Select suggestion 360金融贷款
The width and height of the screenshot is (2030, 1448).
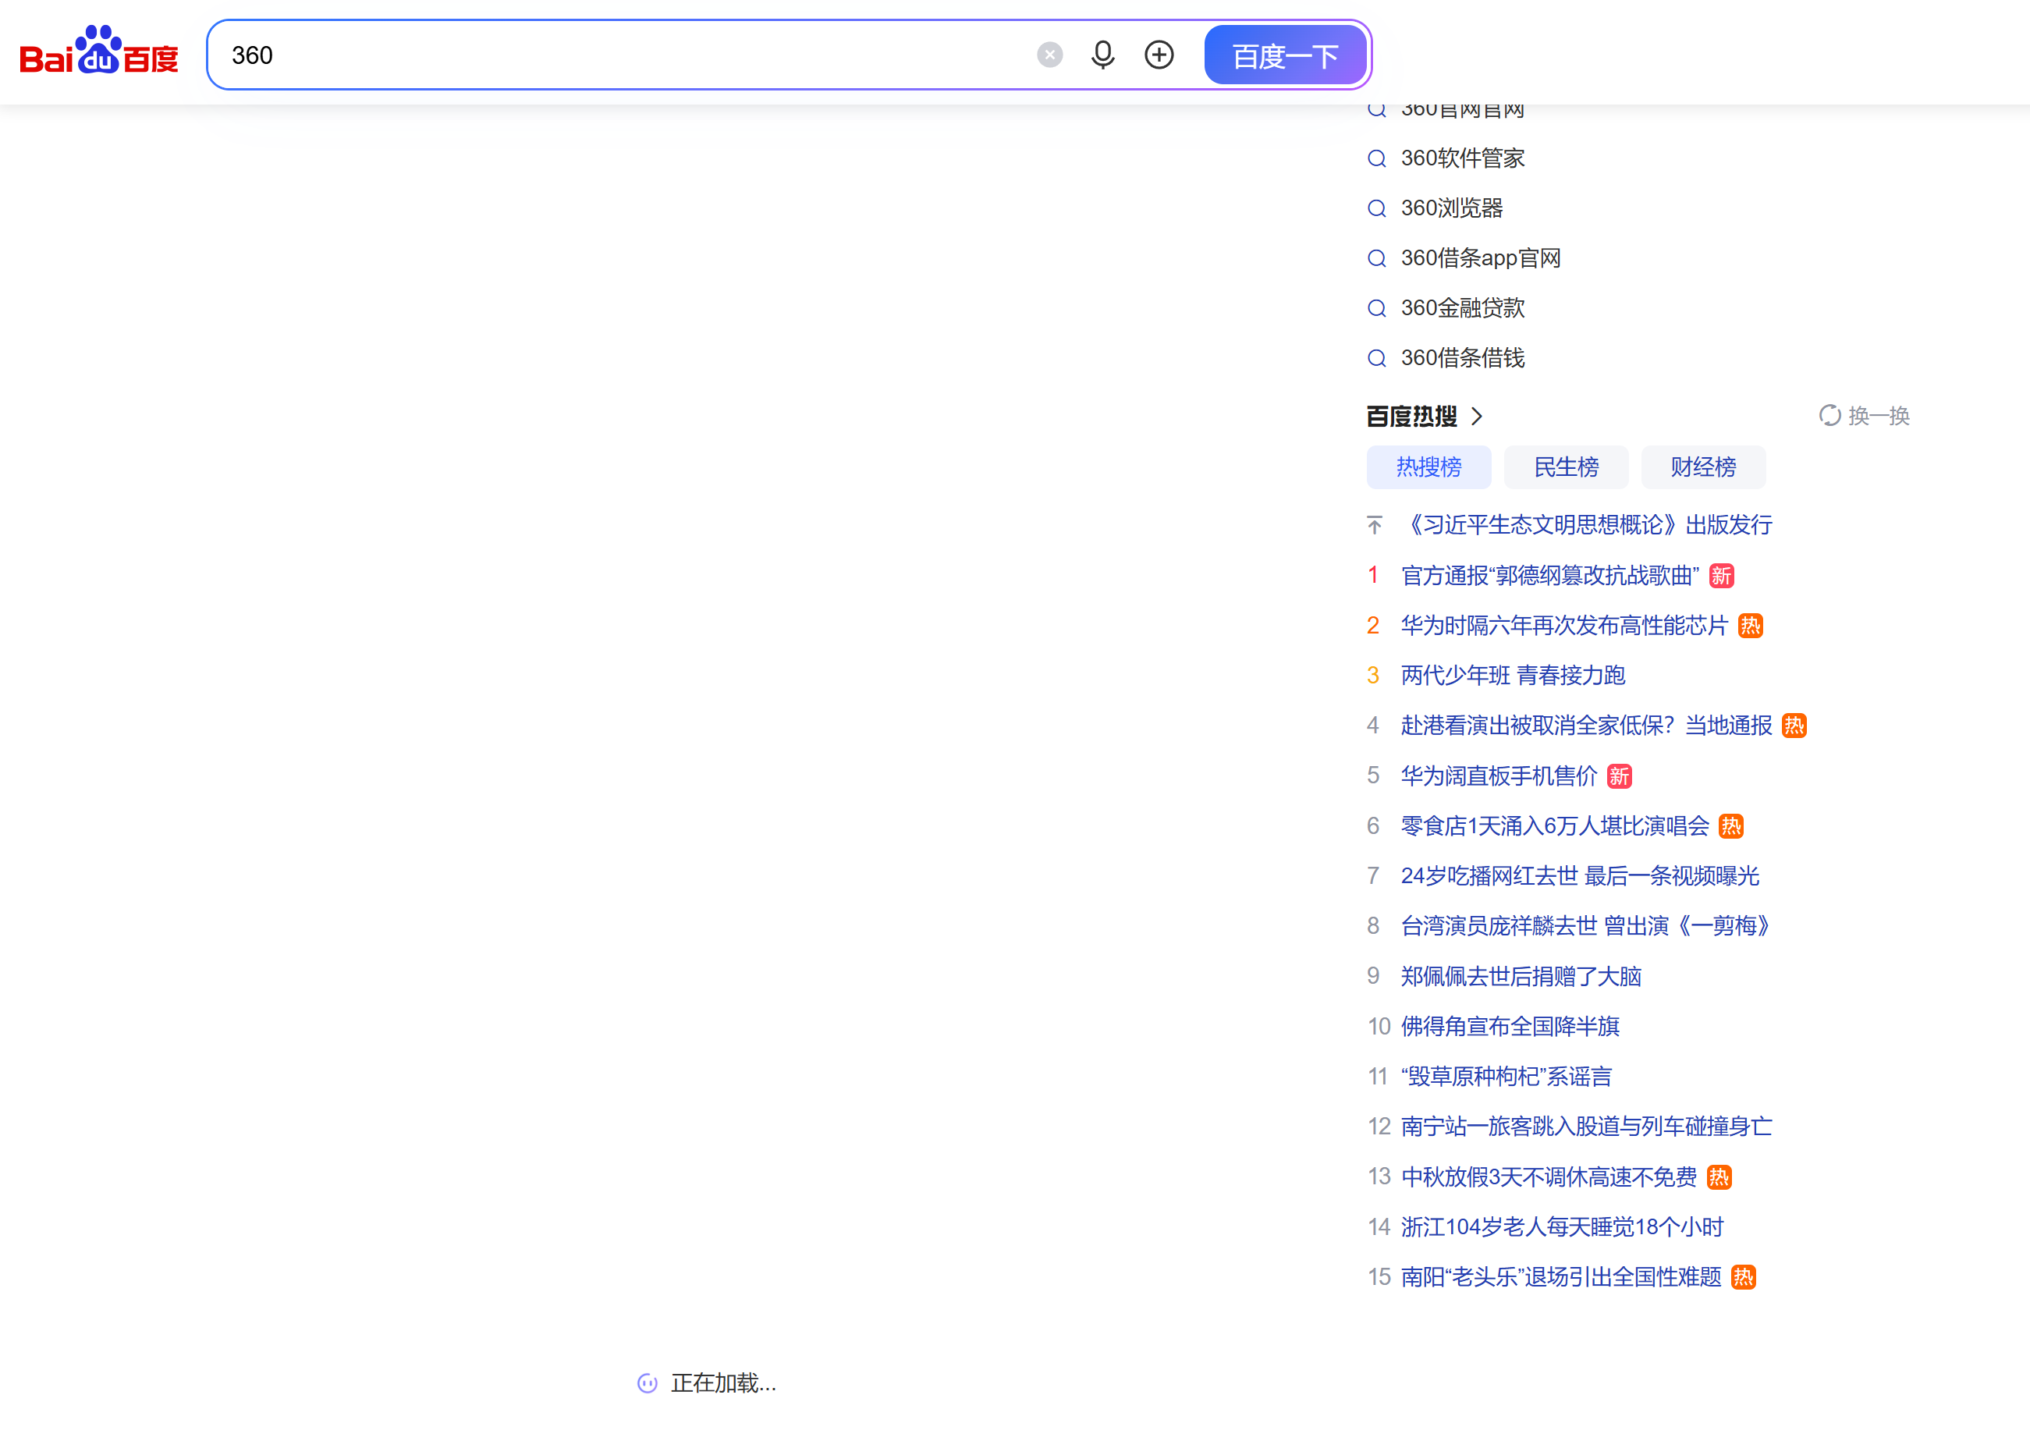click(1462, 308)
